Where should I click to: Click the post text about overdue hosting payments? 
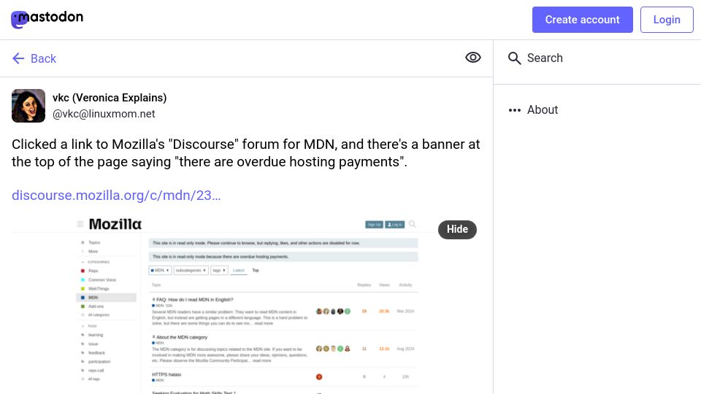coord(246,152)
